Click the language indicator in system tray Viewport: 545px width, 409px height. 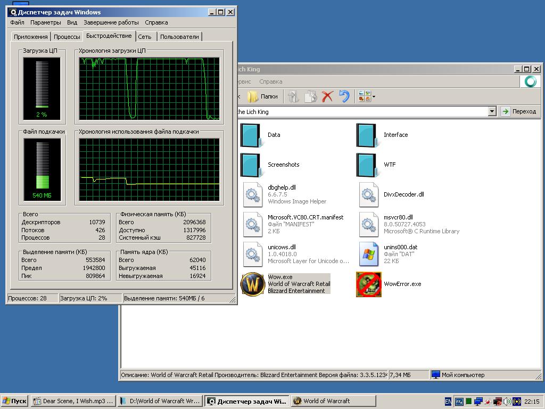tap(448, 401)
